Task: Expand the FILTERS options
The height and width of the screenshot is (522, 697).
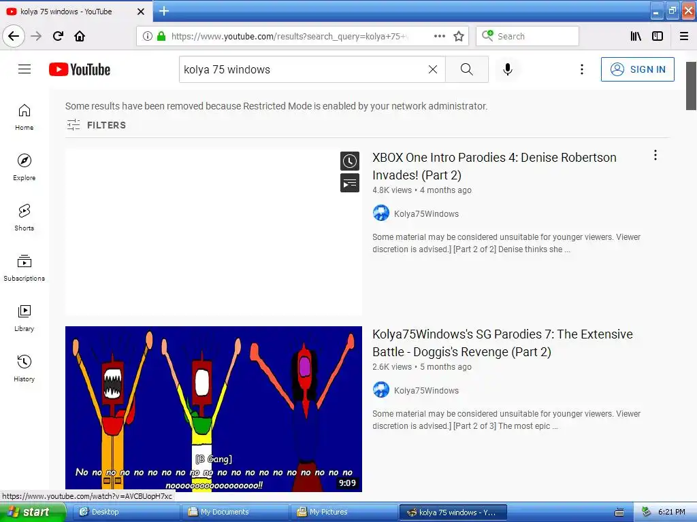Action: tap(97, 125)
